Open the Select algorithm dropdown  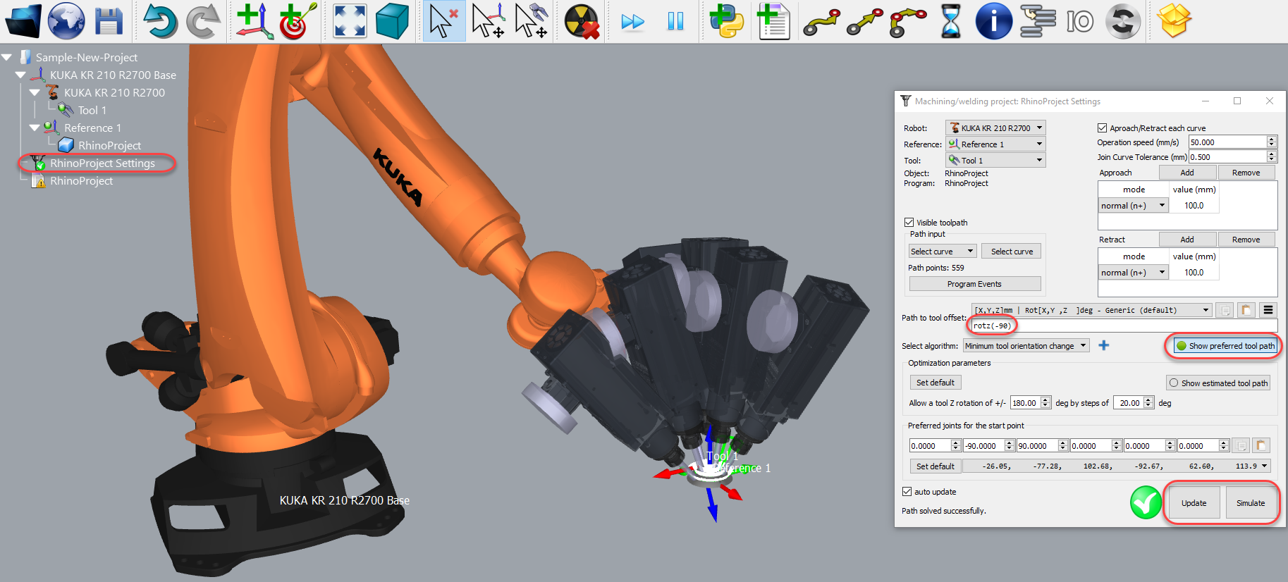point(1026,346)
